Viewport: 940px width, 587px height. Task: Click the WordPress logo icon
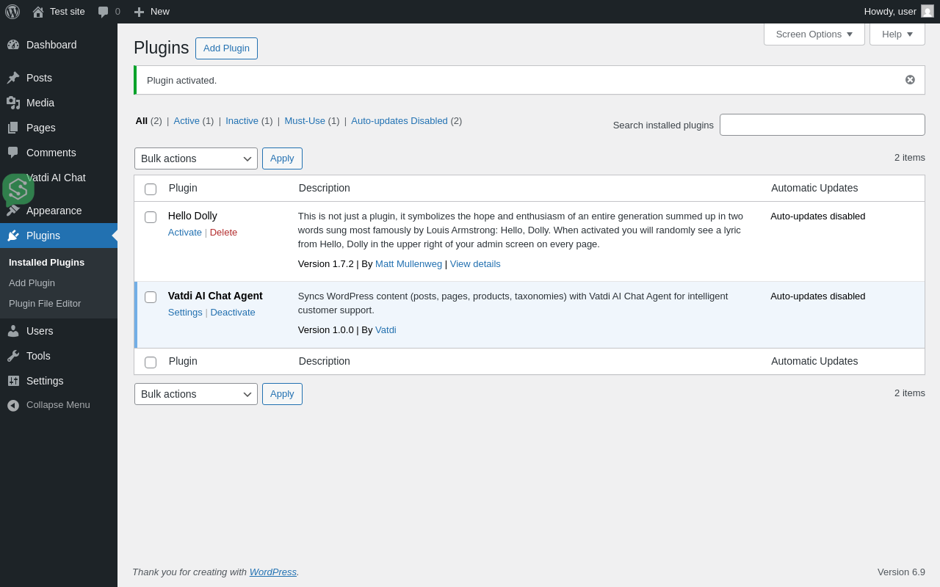tap(12, 12)
